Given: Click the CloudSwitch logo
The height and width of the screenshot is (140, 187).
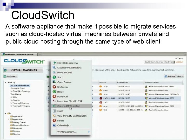Looking at the screenshot, I should 24,61.
